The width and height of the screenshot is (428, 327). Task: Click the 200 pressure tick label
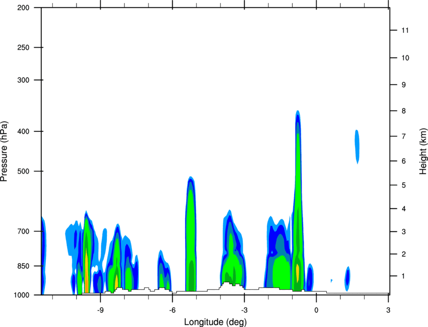click(x=24, y=8)
